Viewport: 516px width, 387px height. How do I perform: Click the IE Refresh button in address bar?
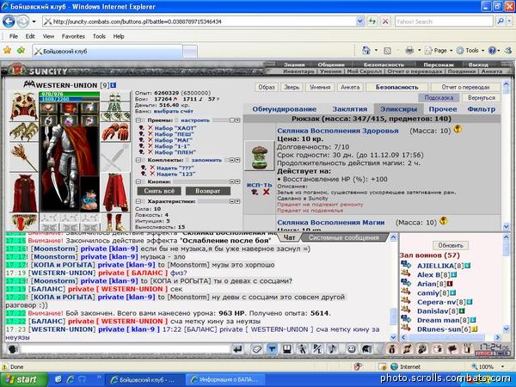[x=372, y=21]
